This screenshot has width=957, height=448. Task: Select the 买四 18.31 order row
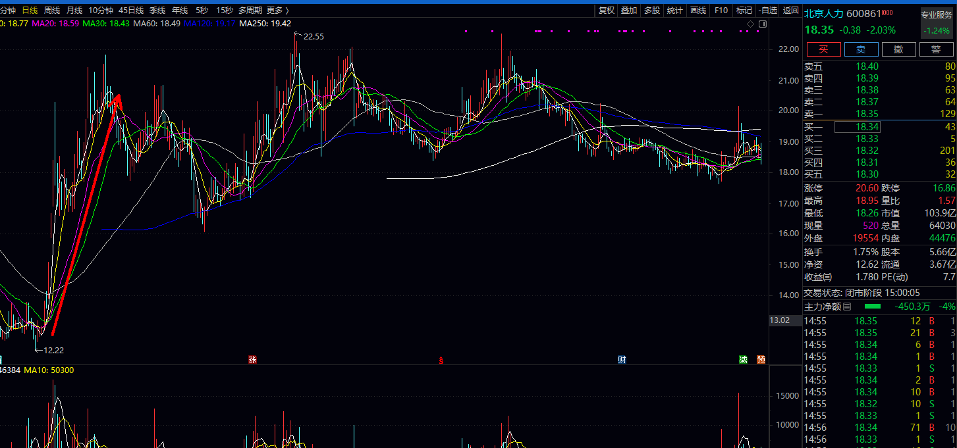[x=880, y=162]
